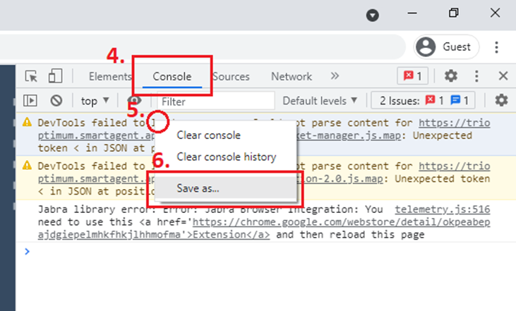Image resolution: width=516 pixels, height=311 pixels.
Task: Click into the console Filter field
Action: pos(215,101)
